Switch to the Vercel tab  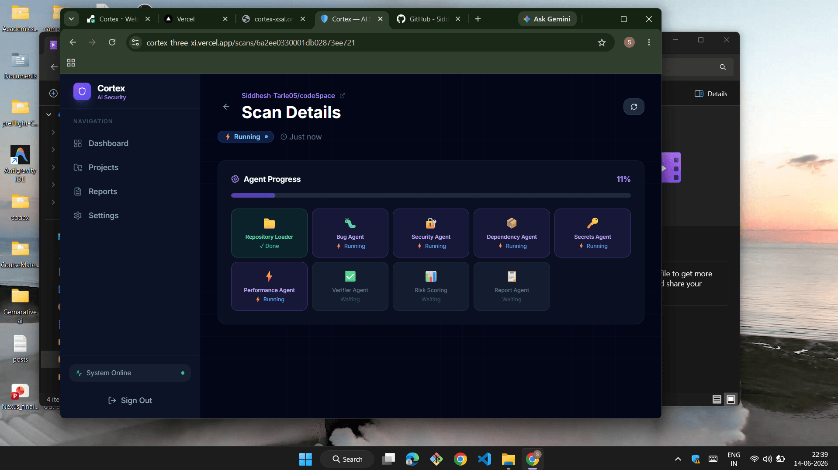pos(196,19)
